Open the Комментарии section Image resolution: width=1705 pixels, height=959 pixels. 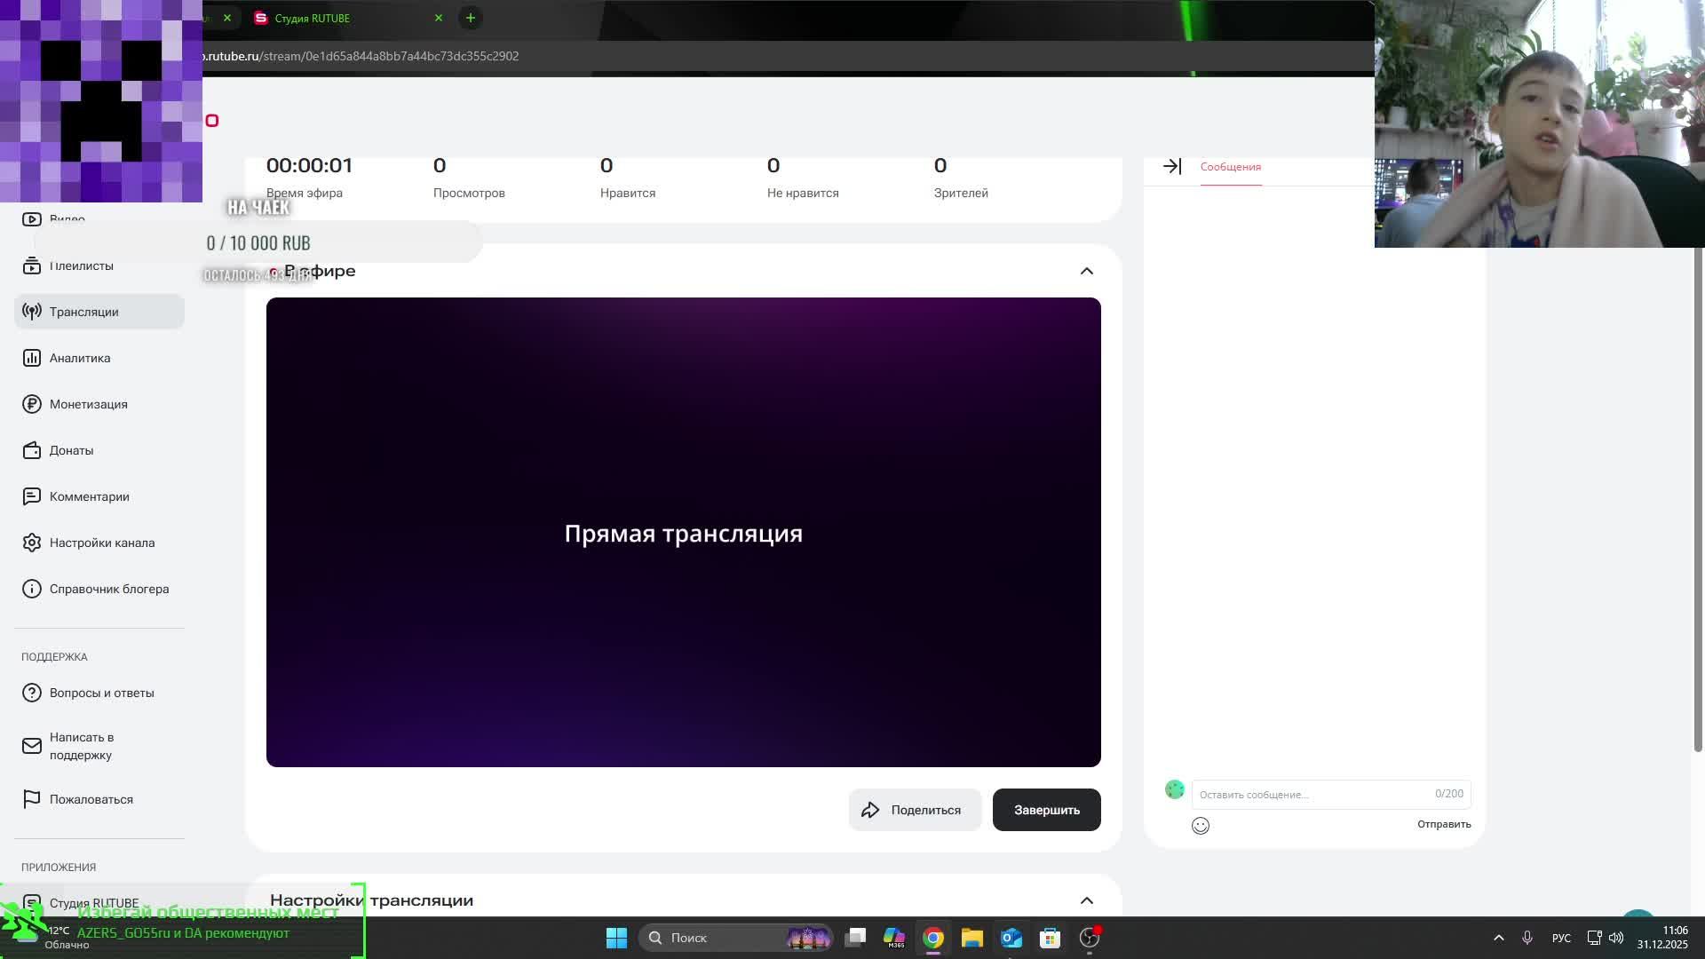click(90, 496)
